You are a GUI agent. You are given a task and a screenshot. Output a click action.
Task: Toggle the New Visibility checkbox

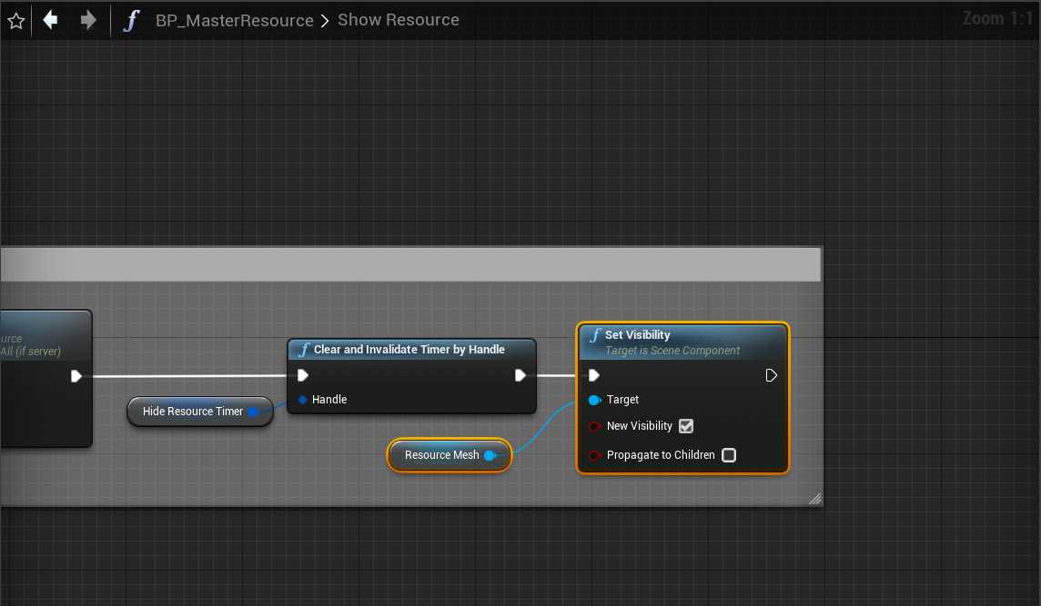point(686,426)
